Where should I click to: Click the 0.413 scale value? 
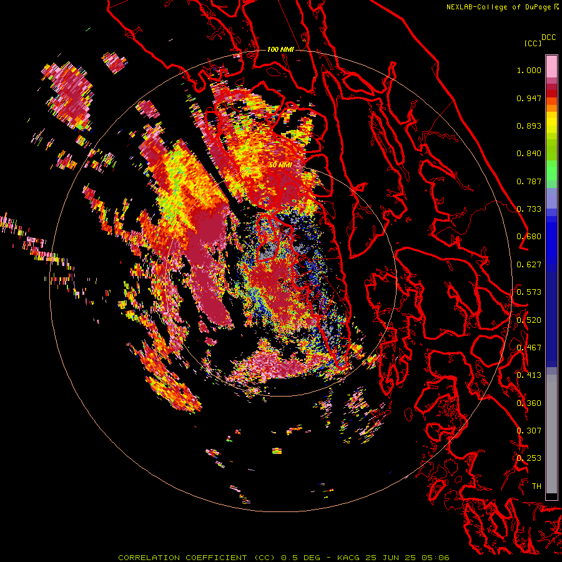pyautogui.click(x=529, y=375)
